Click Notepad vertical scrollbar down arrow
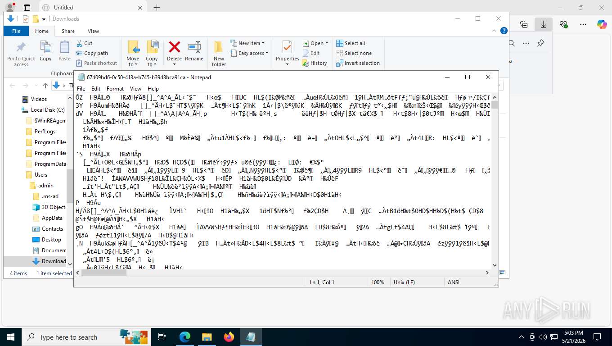Viewport: 612px width, 346px height. 495,265
